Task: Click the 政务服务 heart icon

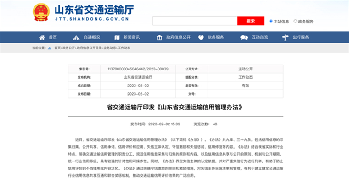Action: (201, 38)
